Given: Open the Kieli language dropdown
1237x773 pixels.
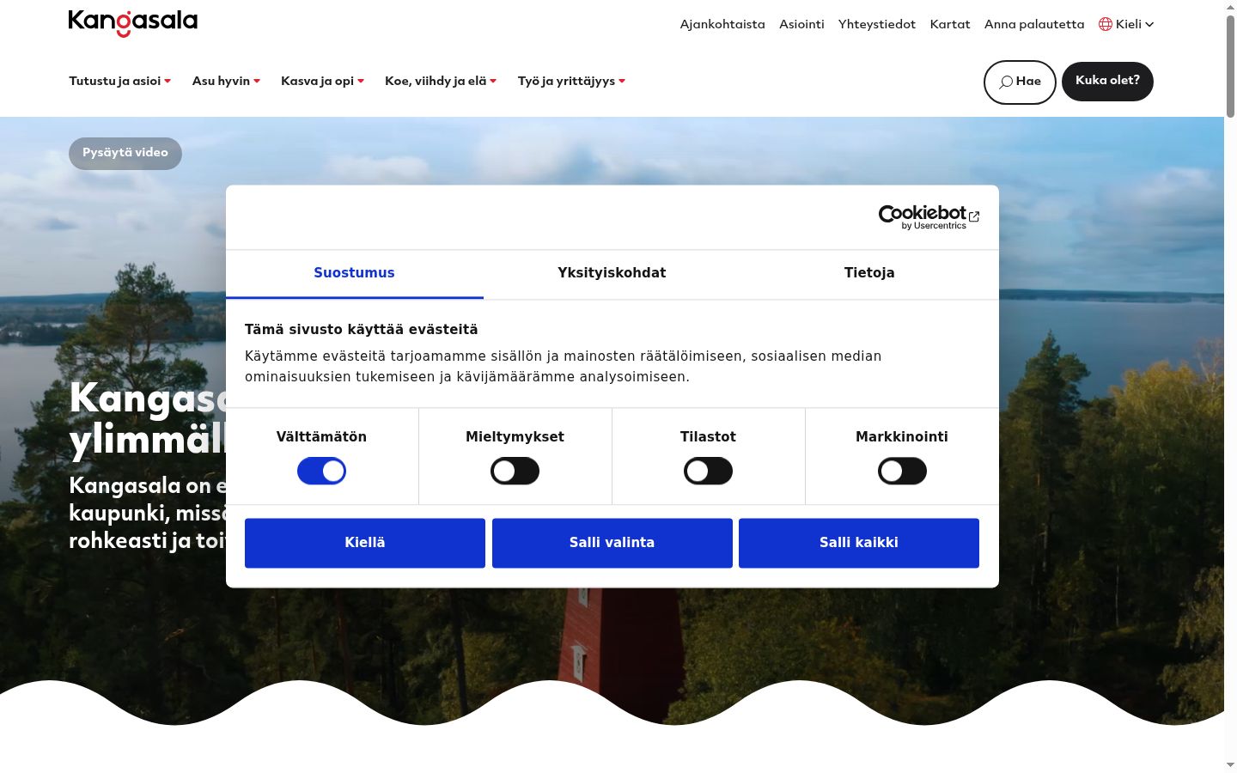Looking at the screenshot, I should click(1126, 24).
